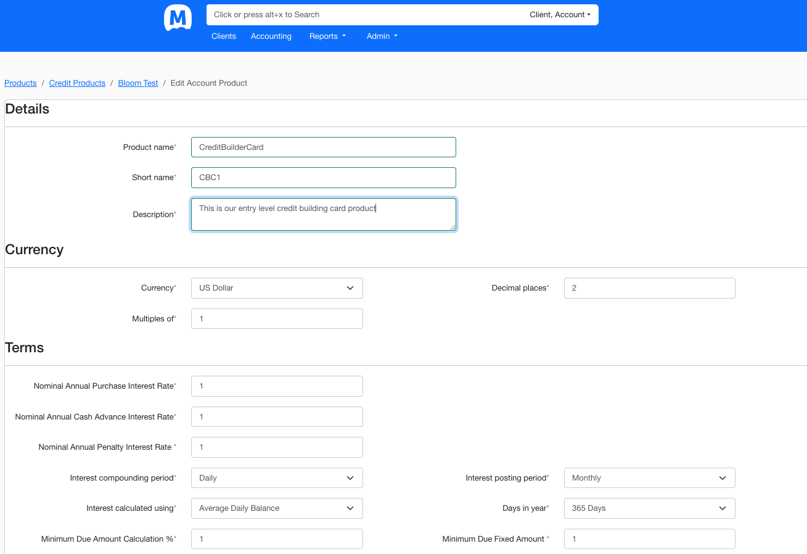Screen dimensions: 807x554
Task: Click the Description textarea
Action: click(323, 215)
